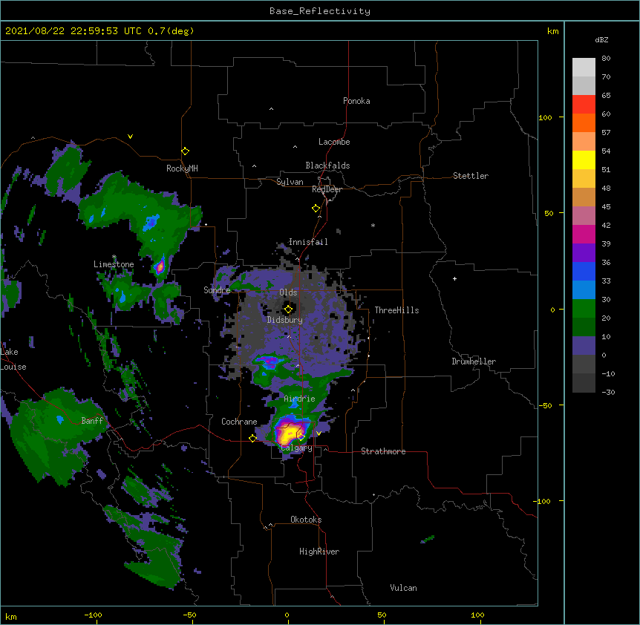Select the slate-violet 0-10 dBZ legend swatch

point(584,346)
